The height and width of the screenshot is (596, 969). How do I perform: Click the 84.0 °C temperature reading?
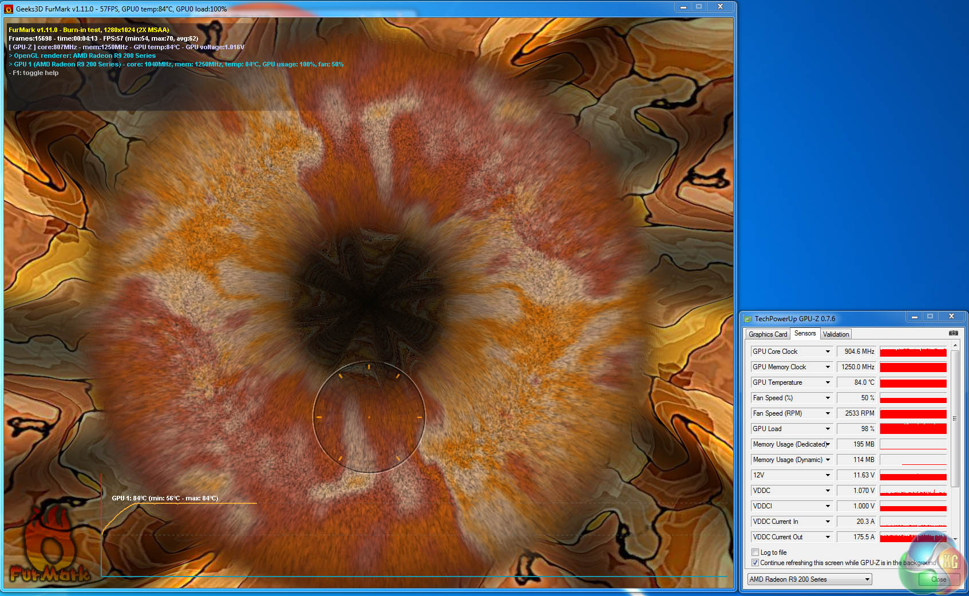(856, 382)
